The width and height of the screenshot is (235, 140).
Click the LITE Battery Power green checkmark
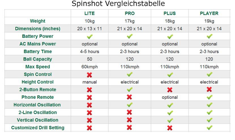(89, 36)
